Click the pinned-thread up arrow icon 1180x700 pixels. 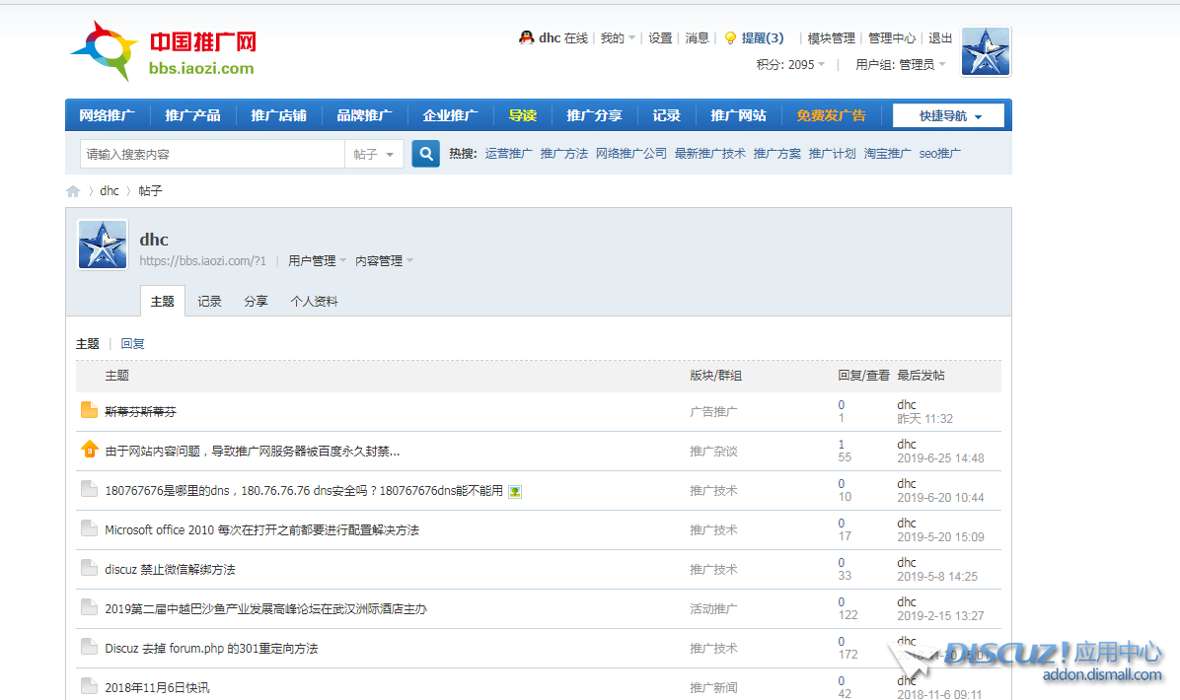(x=89, y=450)
